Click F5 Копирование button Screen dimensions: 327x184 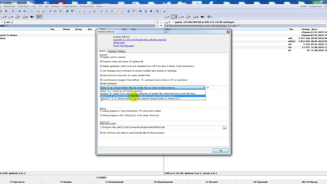pyautogui.click(x=115, y=182)
